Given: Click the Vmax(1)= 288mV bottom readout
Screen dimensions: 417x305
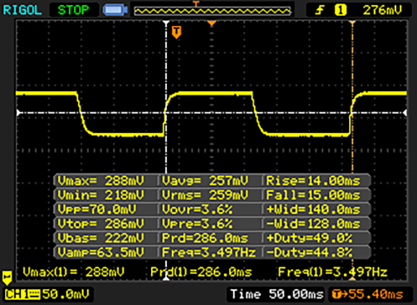Looking at the screenshot, I should [74, 272].
